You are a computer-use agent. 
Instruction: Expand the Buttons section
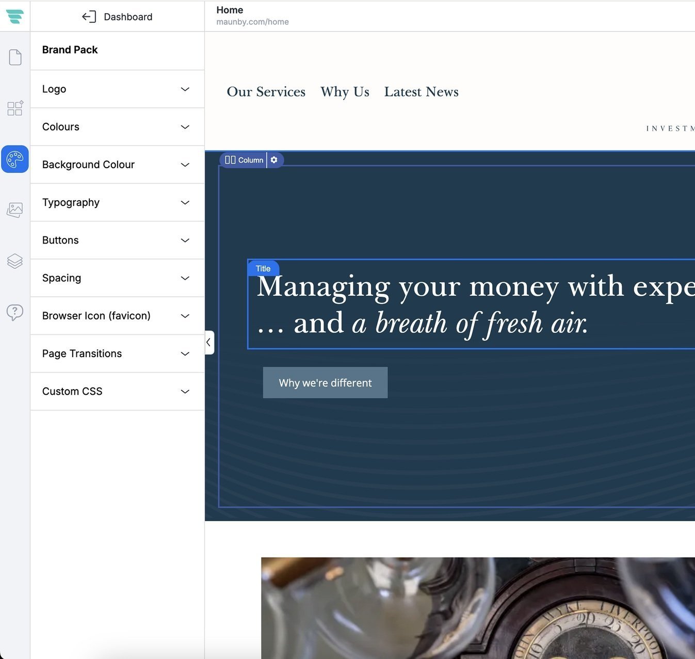tap(117, 240)
